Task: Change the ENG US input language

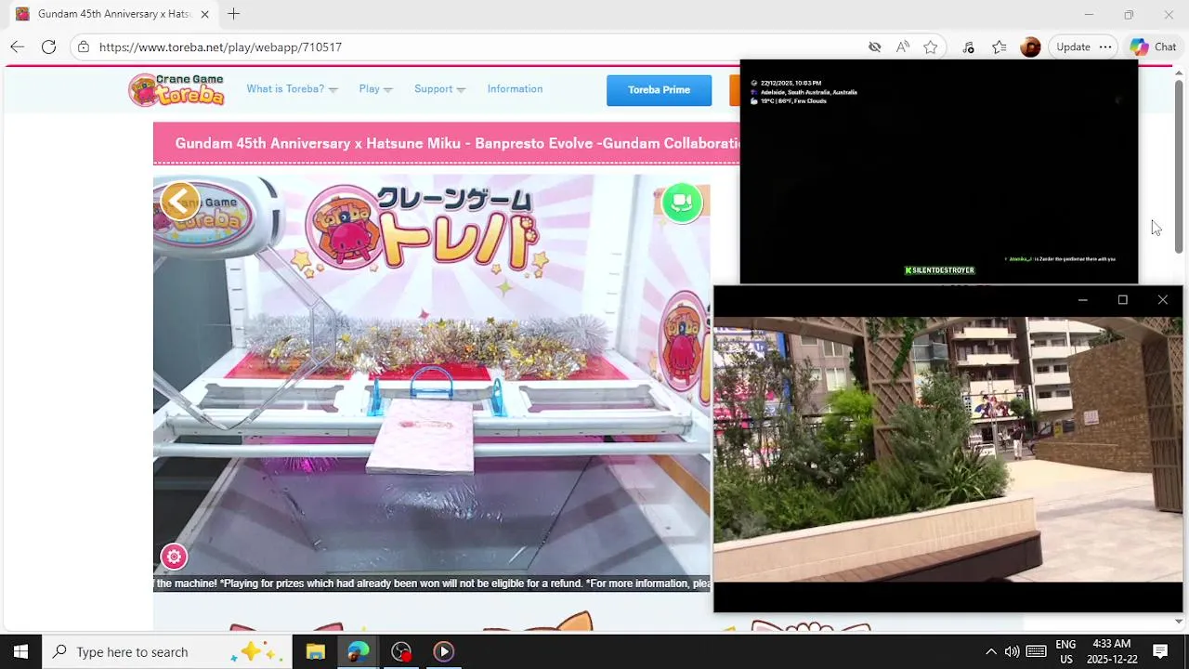Action: pyautogui.click(x=1065, y=651)
